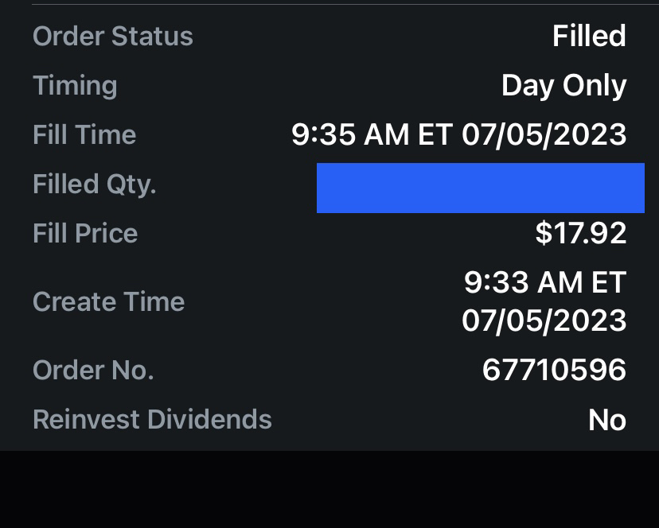659x528 pixels.
Task: Click the Timing label
Action: (75, 86)
